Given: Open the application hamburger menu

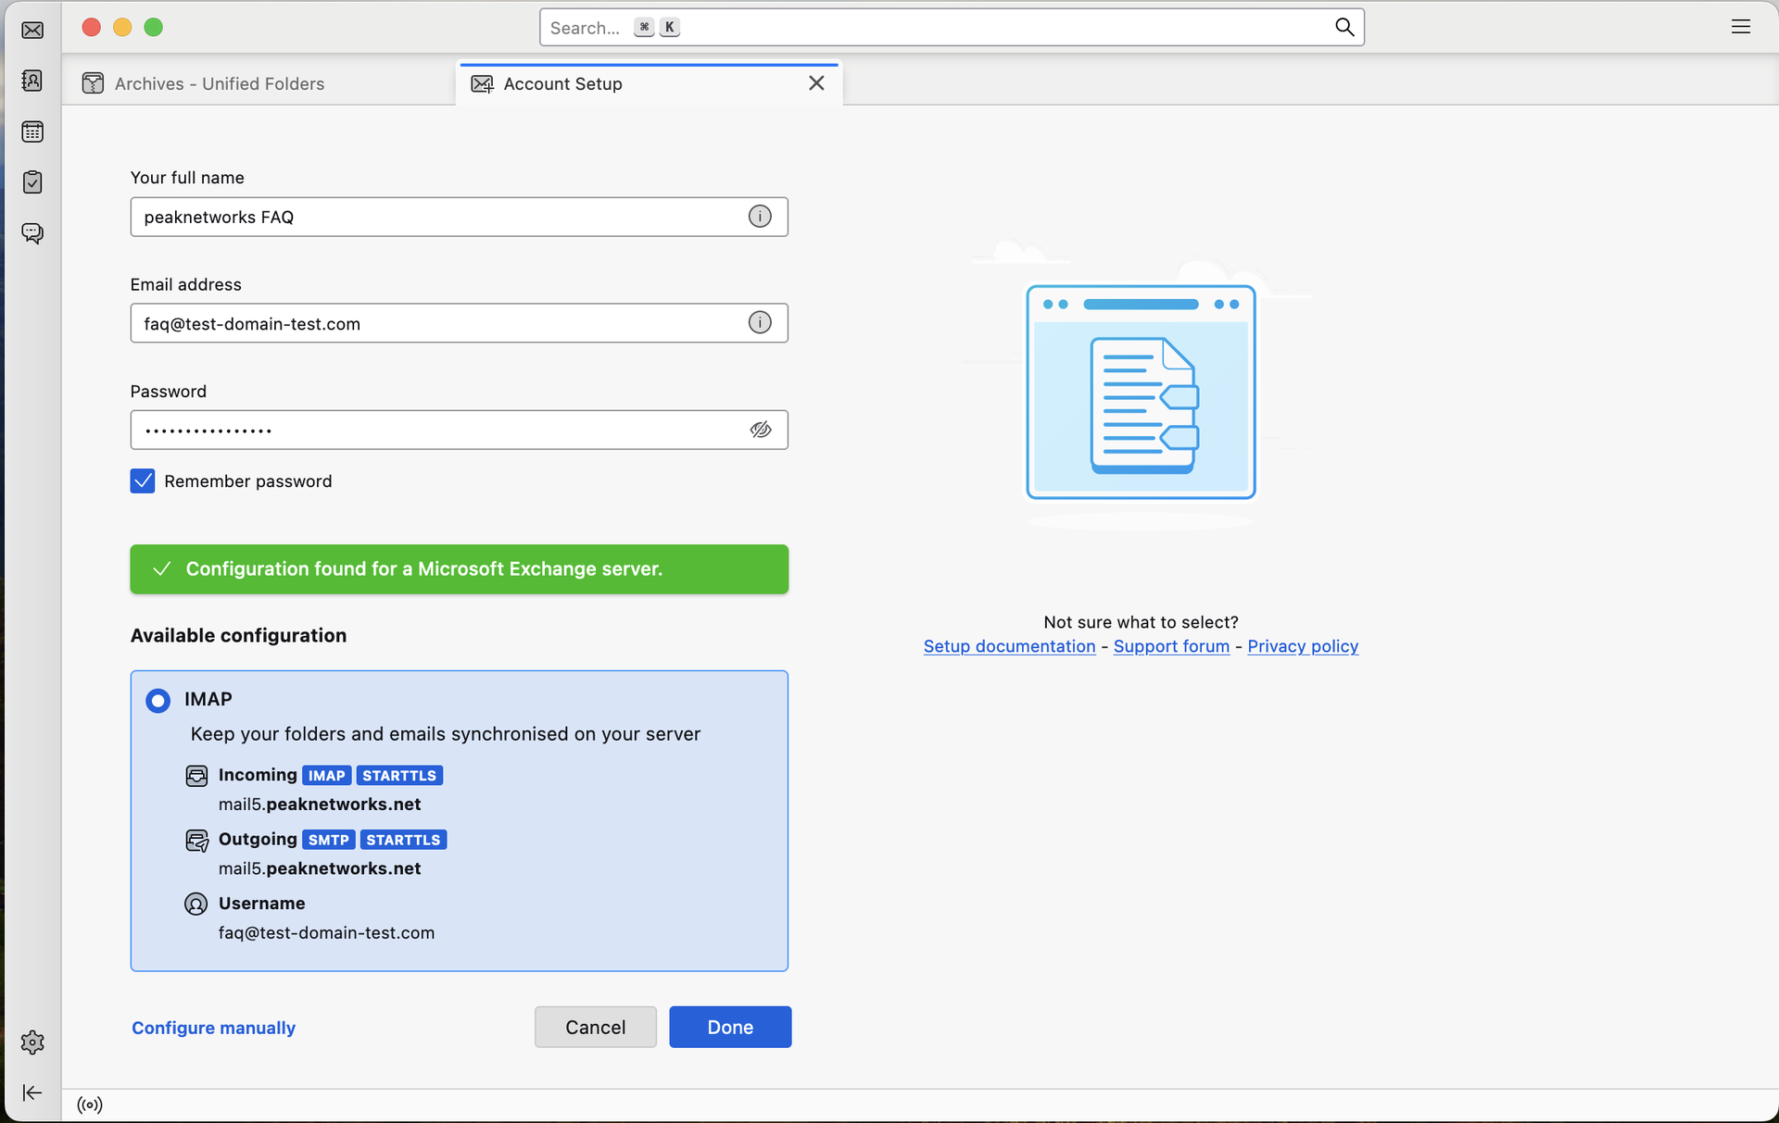Looking at the screenshot, I should click(1740, 27).
